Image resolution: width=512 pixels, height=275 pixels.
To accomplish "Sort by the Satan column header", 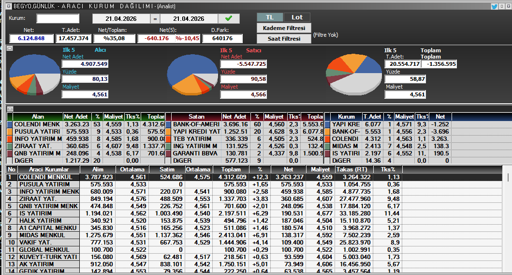I will pyautogui.click(x=196, y=116).
